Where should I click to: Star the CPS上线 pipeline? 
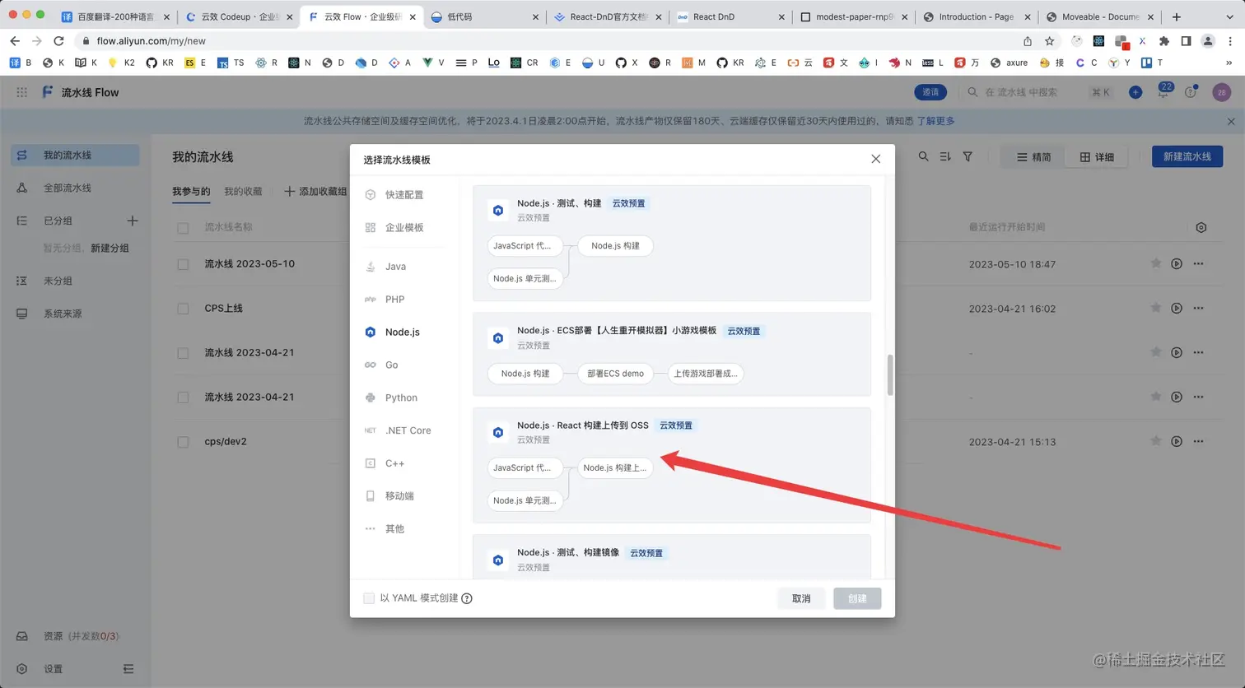pyautogui.click(x=1156, y=308)
